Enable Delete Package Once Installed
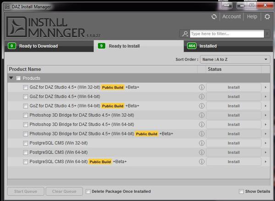275x201 pixels. click(x=88, y=191)
